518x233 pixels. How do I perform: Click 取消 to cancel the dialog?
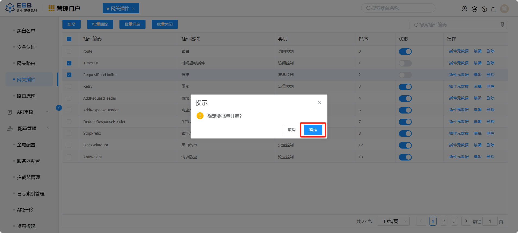coord(292,130)
